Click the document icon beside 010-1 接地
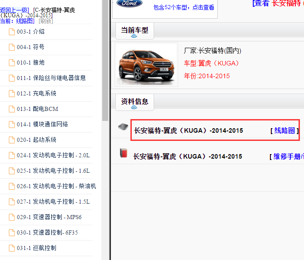This screenshot has width=304, height=260. [x=12, y=63]
